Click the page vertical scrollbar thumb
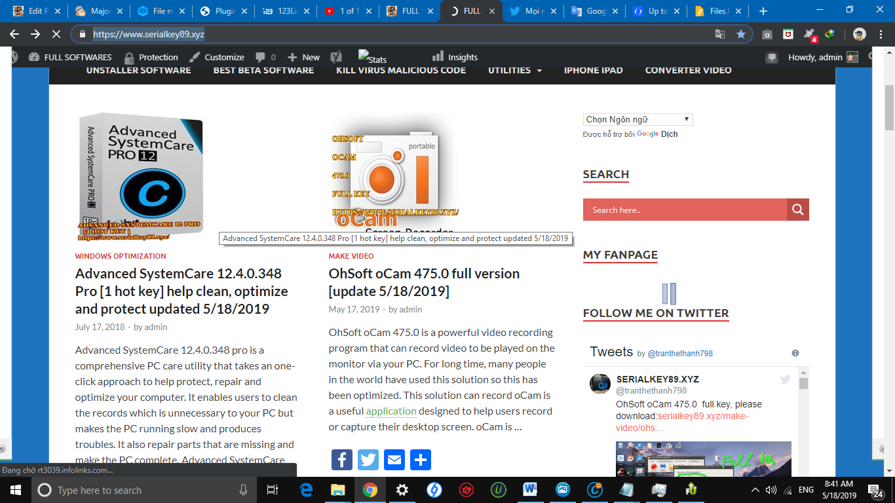This screenshot has width=895, height=503. [889, 107]
